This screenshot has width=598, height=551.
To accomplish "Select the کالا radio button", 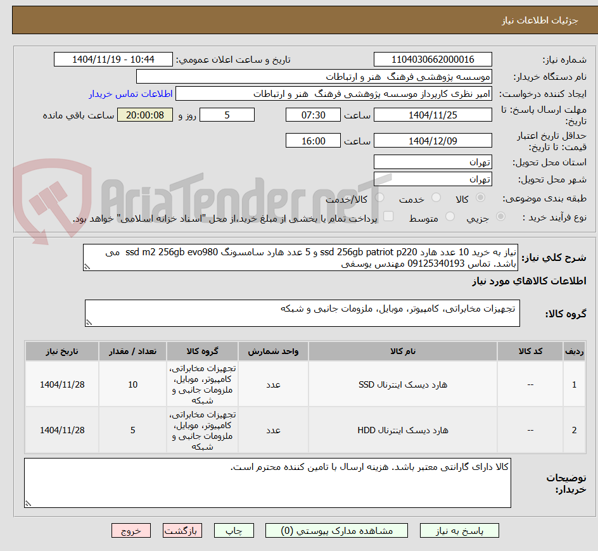I will coord(481,198).
